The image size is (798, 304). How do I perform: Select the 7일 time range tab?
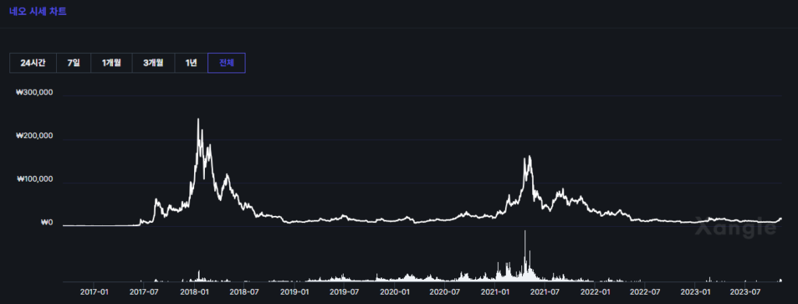tap(74, 63)
